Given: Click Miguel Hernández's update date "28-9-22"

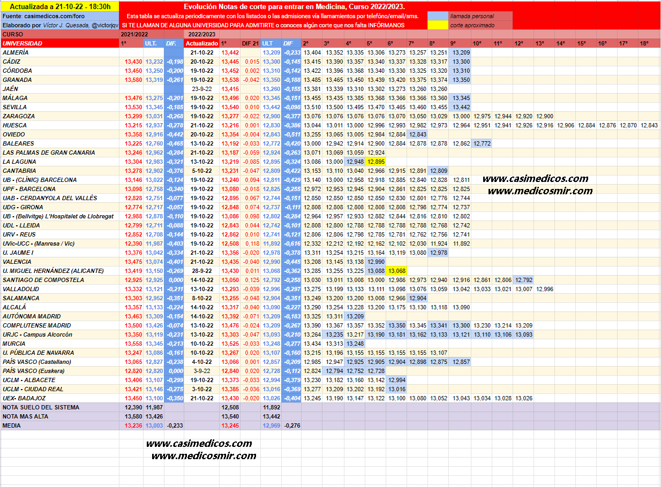Looking at the screenshot, I should pyautogui.click(x=201, y=271).
